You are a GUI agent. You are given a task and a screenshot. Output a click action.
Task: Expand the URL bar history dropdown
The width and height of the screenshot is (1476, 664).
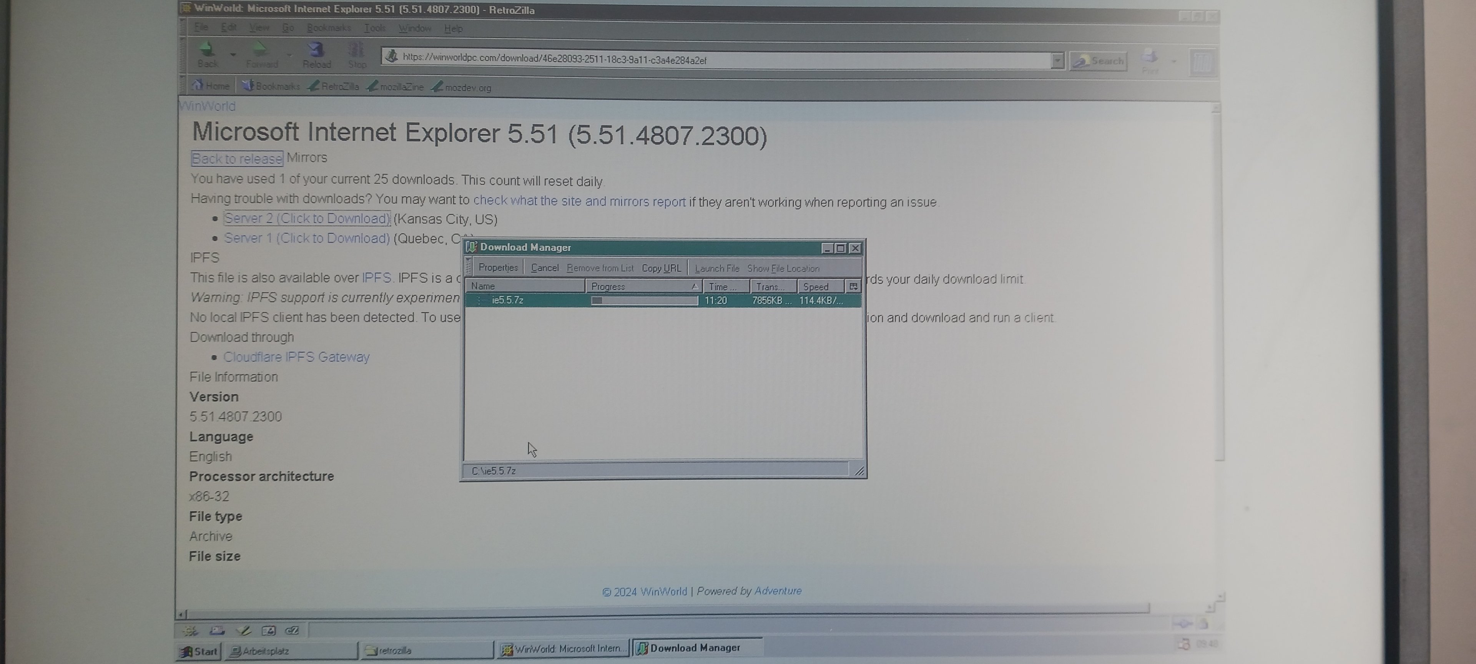[1057, 60]
